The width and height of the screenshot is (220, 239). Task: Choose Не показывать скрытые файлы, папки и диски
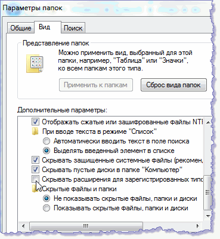[x=47, y=198]
